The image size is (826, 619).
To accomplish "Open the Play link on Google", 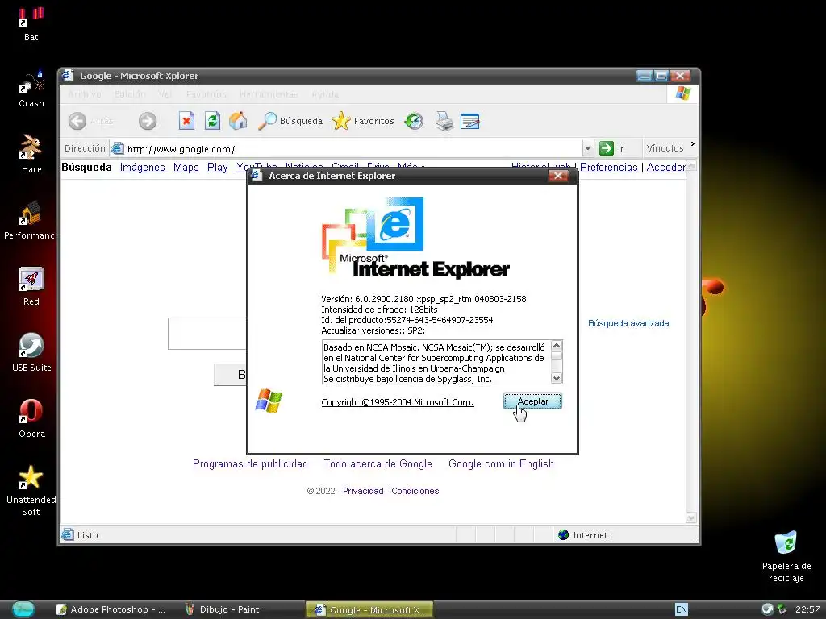I will pyautogui.click(x=217, y=168).
